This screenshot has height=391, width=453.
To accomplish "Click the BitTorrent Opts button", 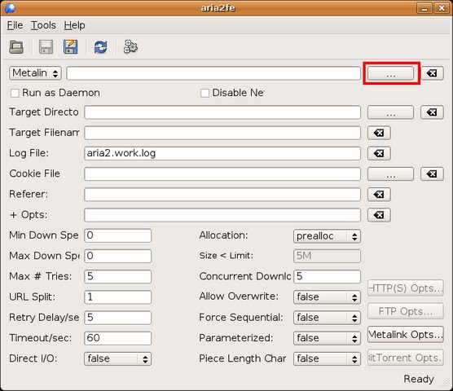I will (x=406, y=358).
